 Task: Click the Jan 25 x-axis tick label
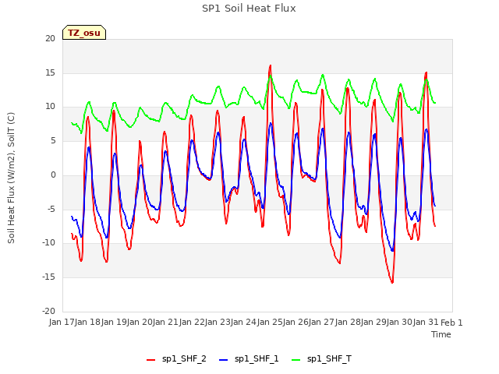pos(270,322)
